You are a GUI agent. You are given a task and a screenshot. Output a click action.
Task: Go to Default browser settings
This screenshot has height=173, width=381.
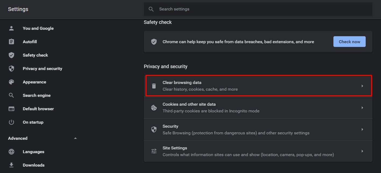[38, 109]
